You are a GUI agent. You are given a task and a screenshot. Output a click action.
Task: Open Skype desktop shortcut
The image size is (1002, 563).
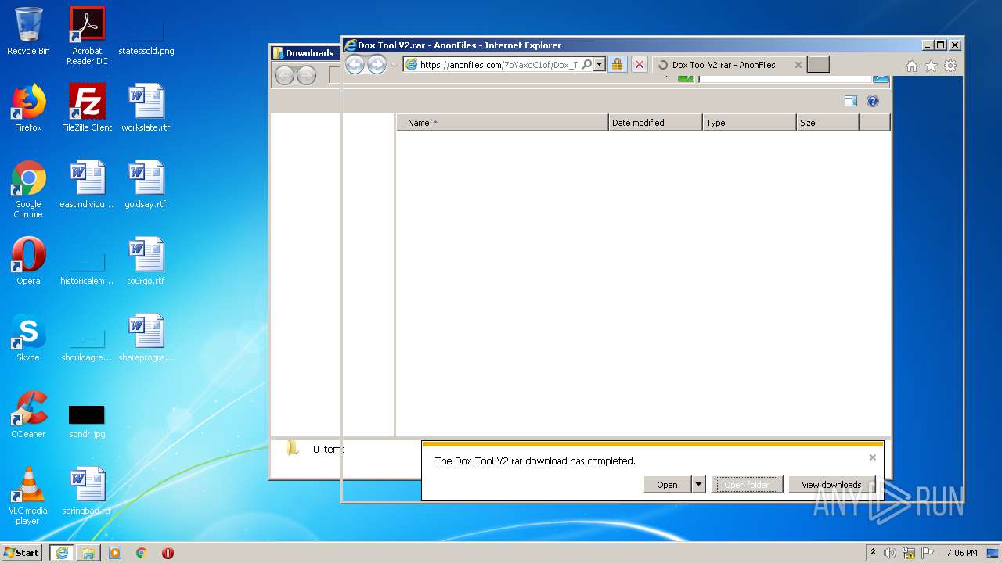tap(28, 338)
